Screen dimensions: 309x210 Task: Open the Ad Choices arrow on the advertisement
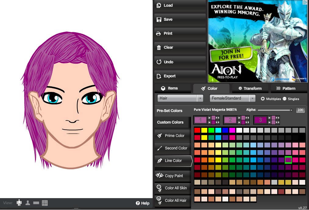pyautogui.click(x=305, y=2)
